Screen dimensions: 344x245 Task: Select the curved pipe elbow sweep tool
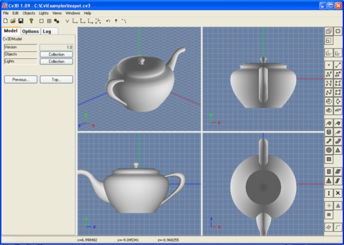pos(338,141)
